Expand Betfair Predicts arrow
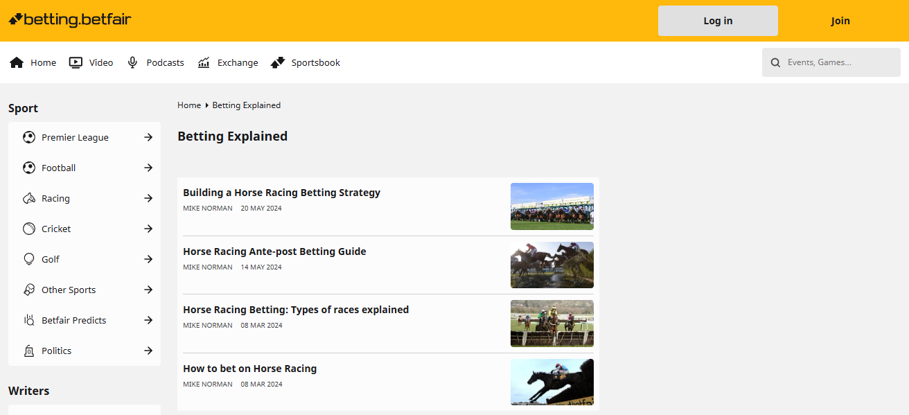This screenshot has height=415, width=909. pos(148,320)
